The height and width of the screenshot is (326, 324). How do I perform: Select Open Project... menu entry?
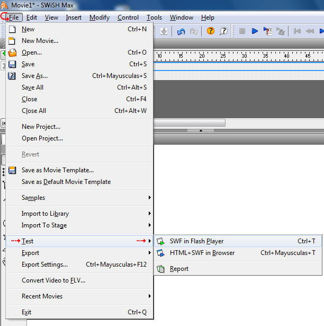79,138
